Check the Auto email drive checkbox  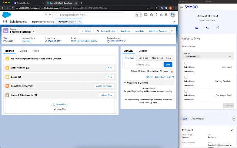186,63
